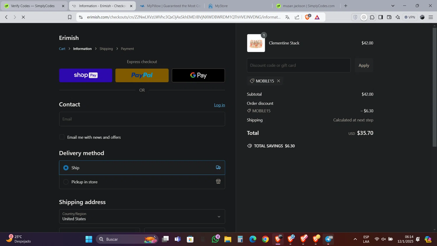The height and width of the screenshot is (246, 437).
Task: Click Payment breadcrumb step
Action: click(127, 49)
